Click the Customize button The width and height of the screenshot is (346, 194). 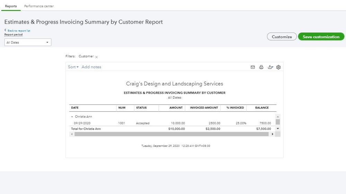(x=282, y=37)
